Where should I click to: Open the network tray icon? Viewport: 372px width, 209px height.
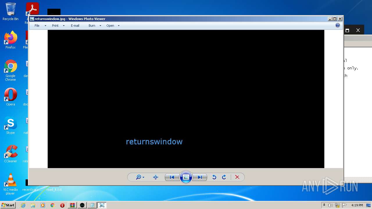(337, 205)
